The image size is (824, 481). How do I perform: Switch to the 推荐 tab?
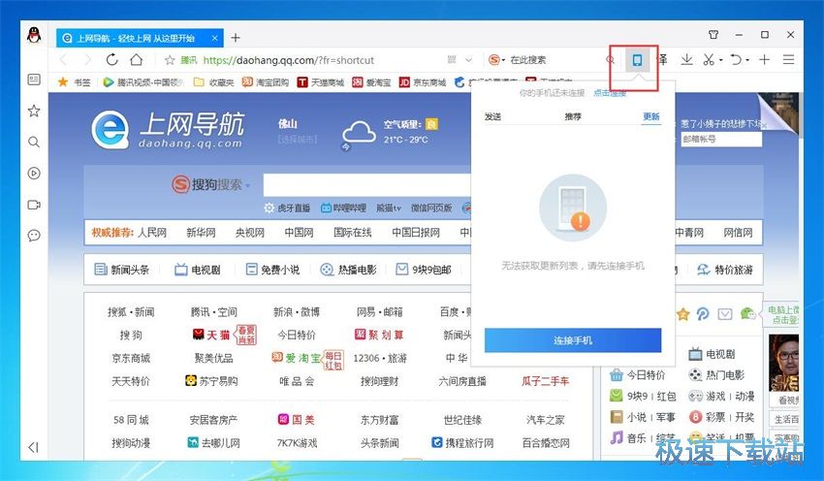pyautogui.click(x=573, y=116)
